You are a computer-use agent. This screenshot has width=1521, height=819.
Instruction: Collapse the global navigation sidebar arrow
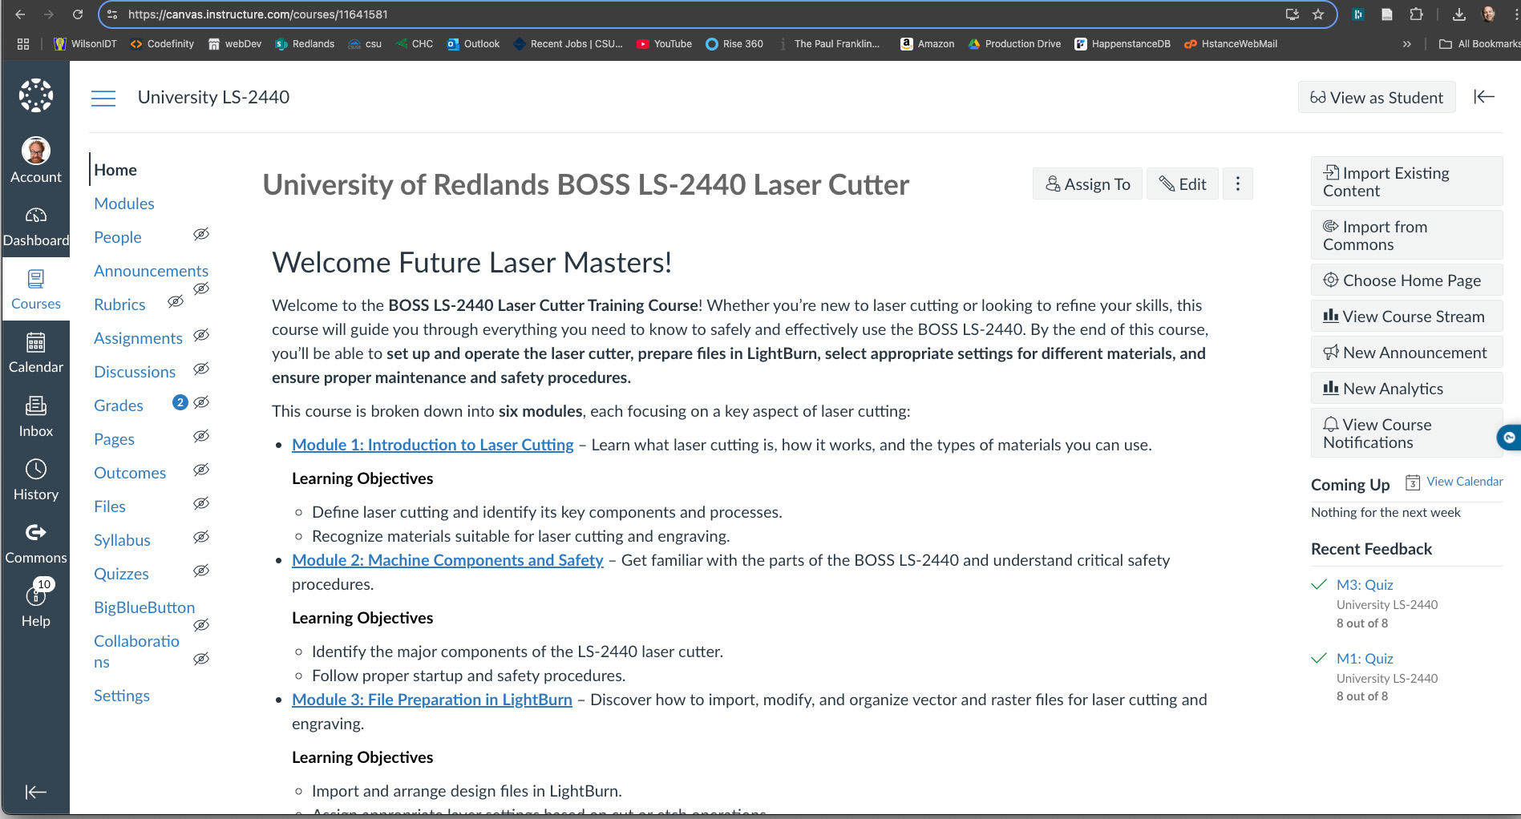tap(36, 792)
